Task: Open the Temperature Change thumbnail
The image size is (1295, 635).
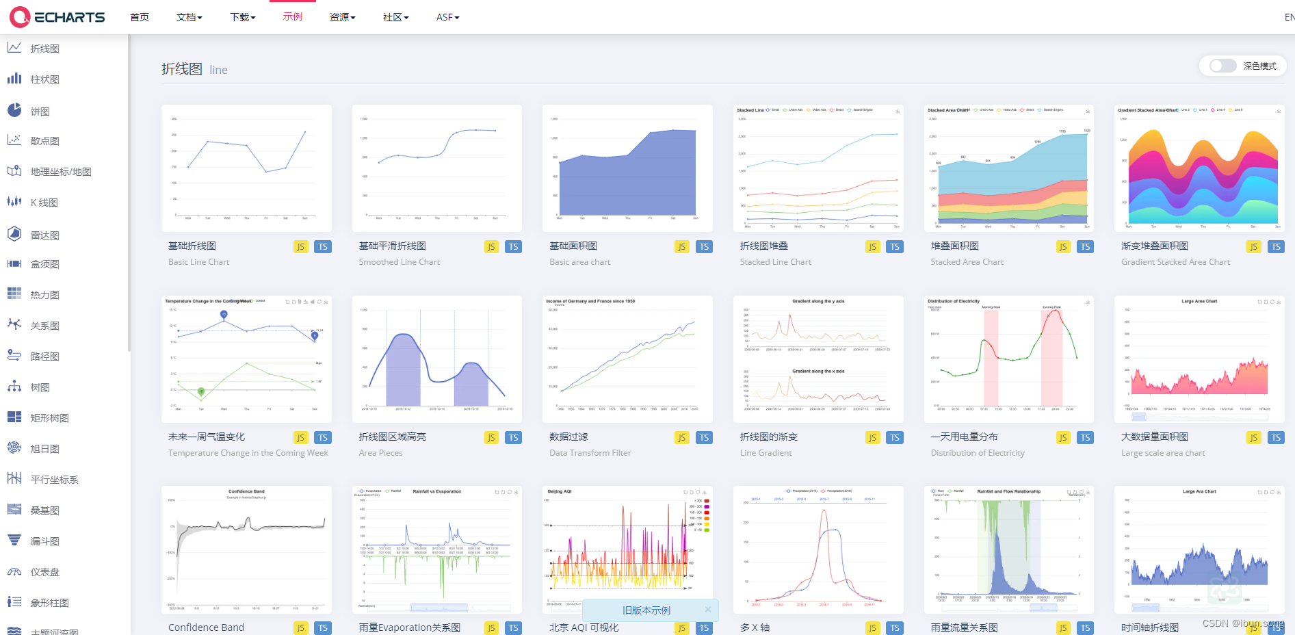Action: click(246, 359)
